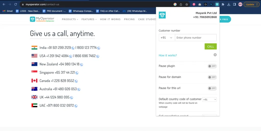Click the Update browser button
Viewport: 261px width, 131px height.
pyautogui.click(x=251, y=5)
